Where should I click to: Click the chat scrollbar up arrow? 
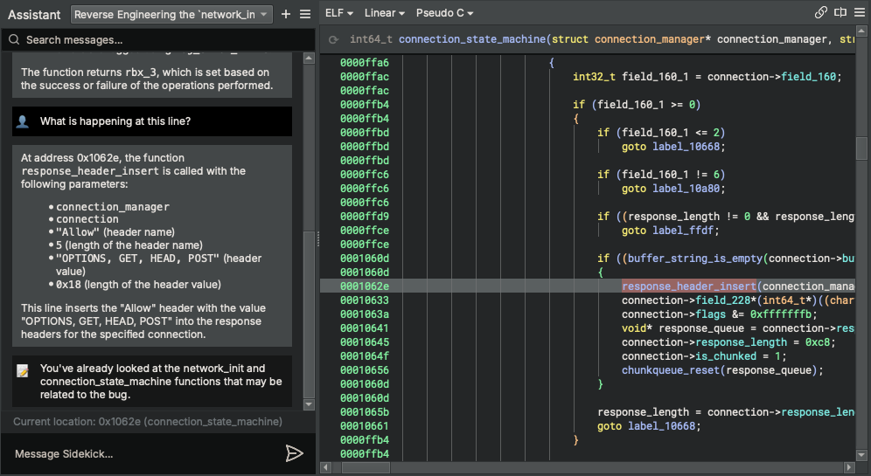(309, 59)
